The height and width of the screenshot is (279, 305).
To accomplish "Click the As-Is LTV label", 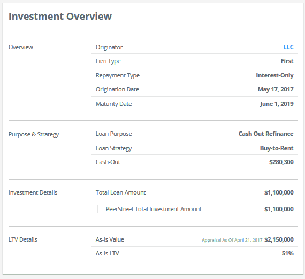I will click(108, 253).
